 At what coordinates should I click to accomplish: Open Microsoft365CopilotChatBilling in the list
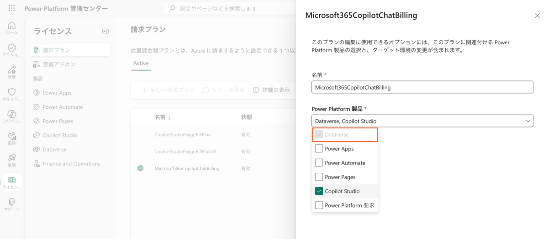tap(187, 168)
